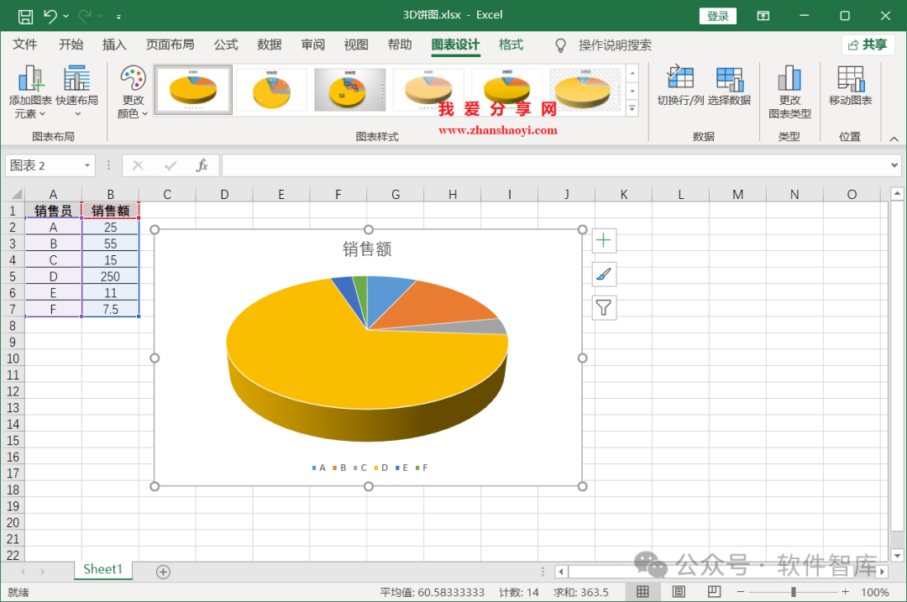Apply the gray-background third chart style
Screen dimensions: 907x602
[x=350, y=90]
